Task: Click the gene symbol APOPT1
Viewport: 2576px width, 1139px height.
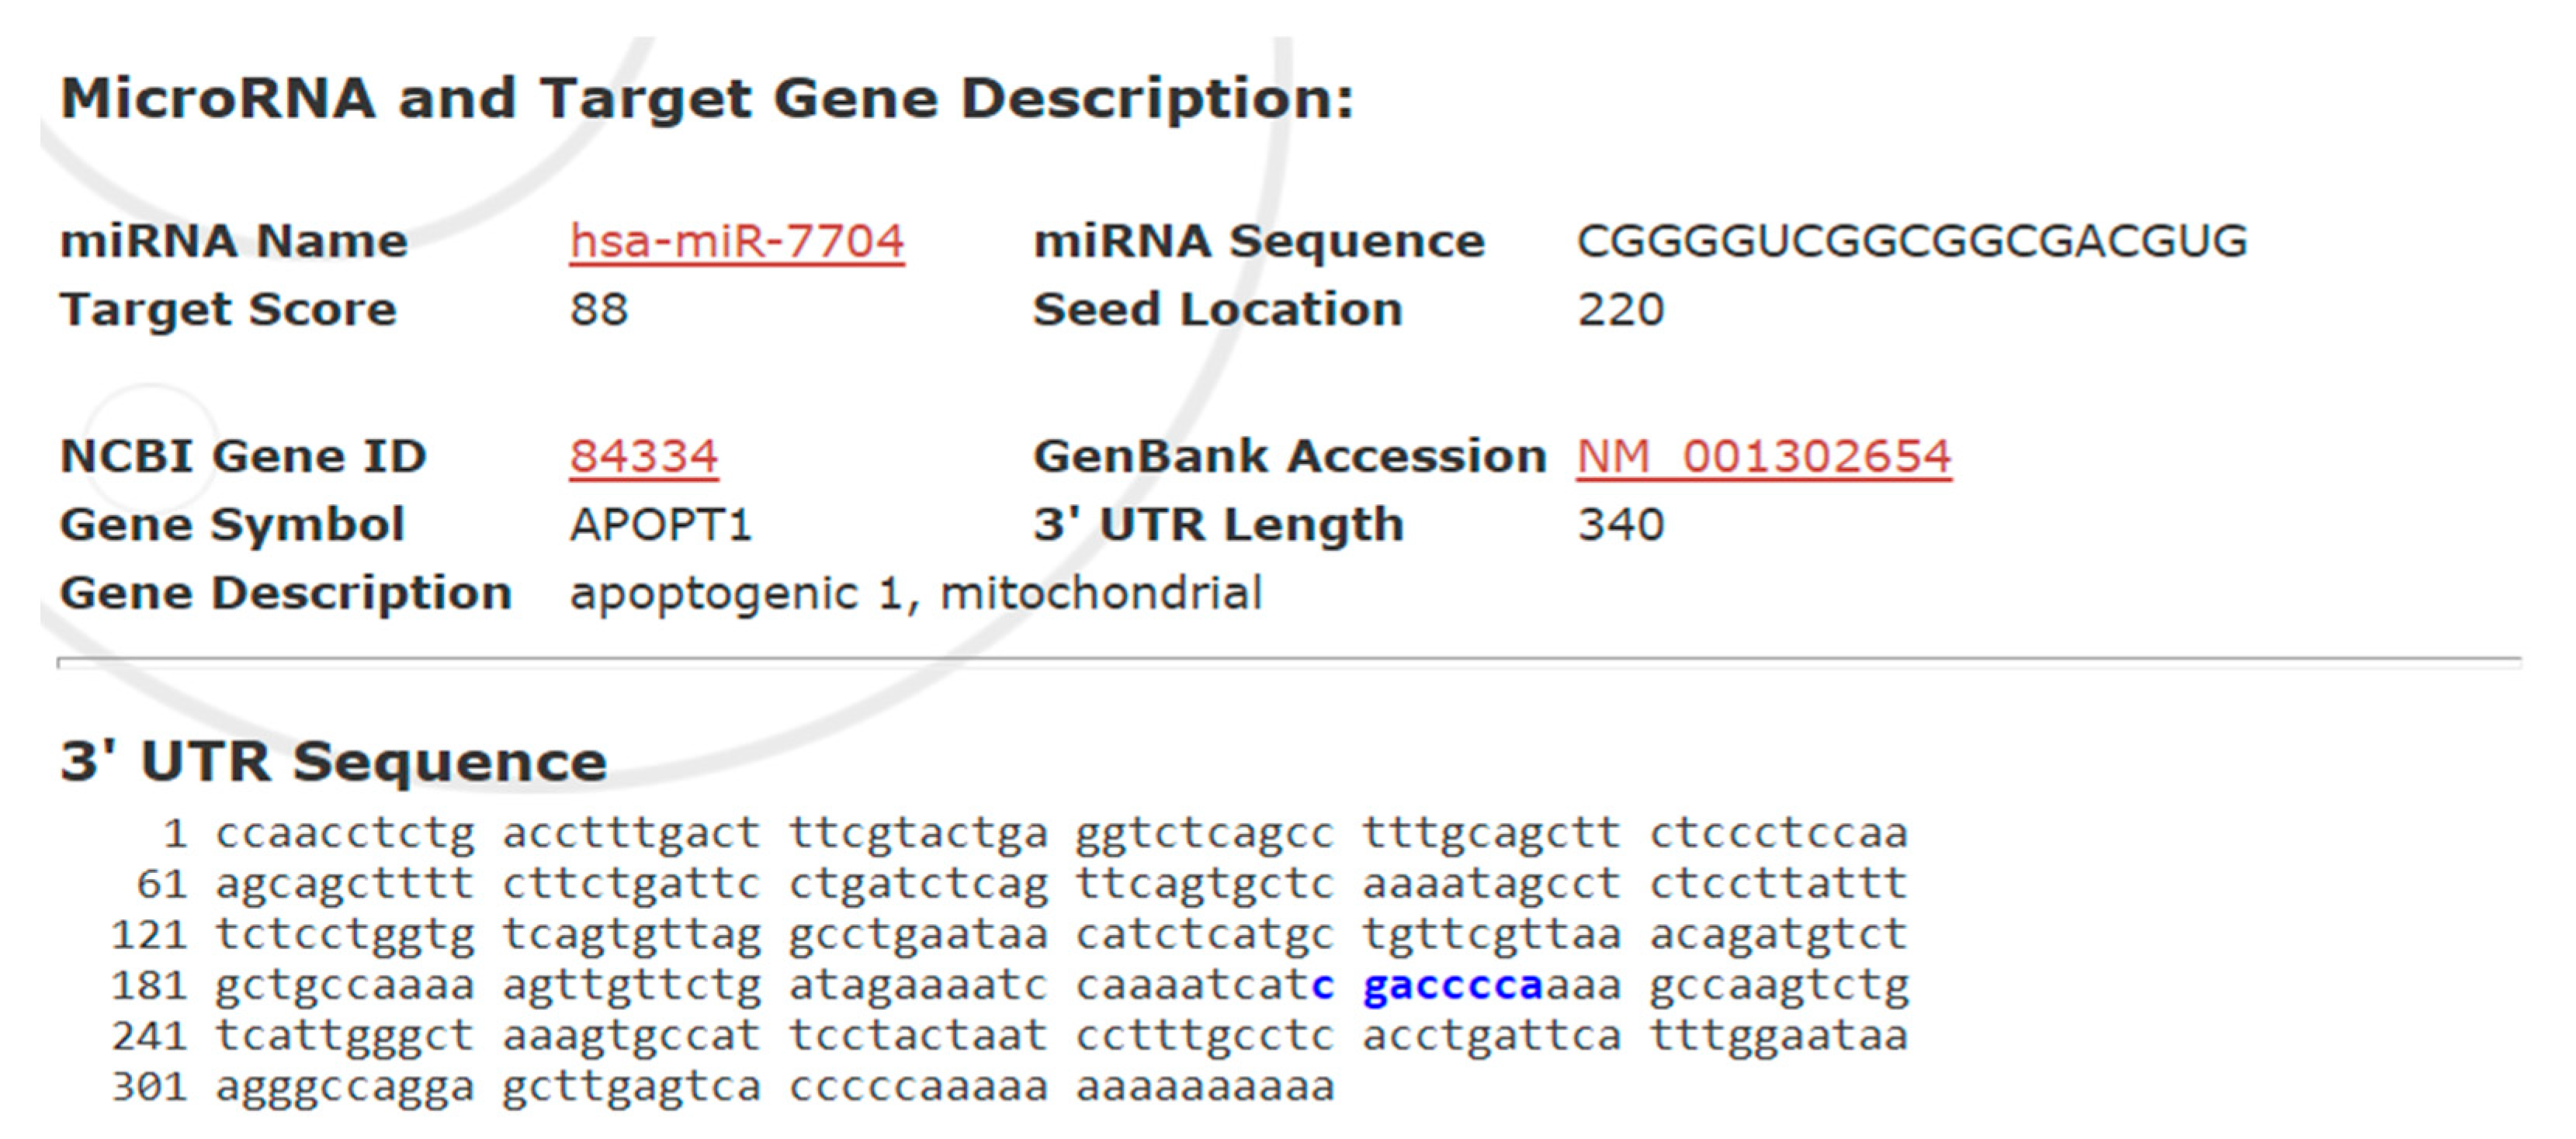Action: coord(660,525)
